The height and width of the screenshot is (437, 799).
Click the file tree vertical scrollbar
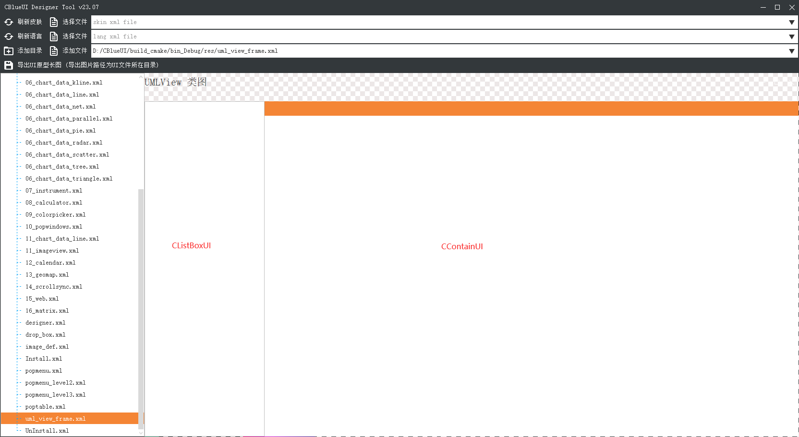pyautogui.click(x=141, y=307)
